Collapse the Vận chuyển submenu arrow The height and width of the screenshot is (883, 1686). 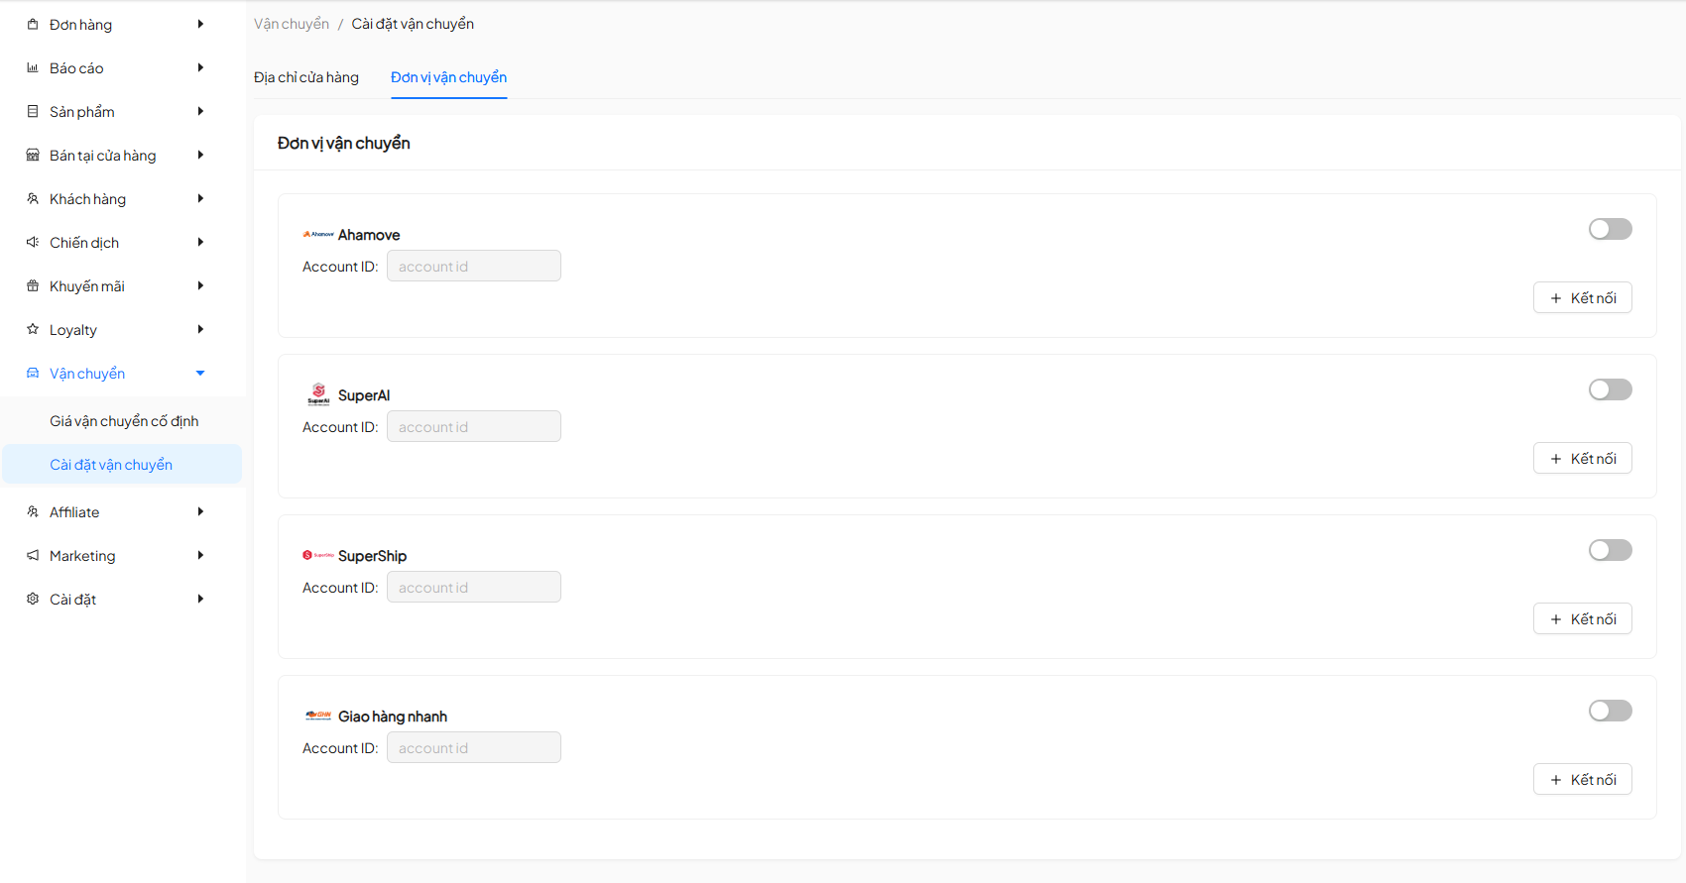(200, 374)
